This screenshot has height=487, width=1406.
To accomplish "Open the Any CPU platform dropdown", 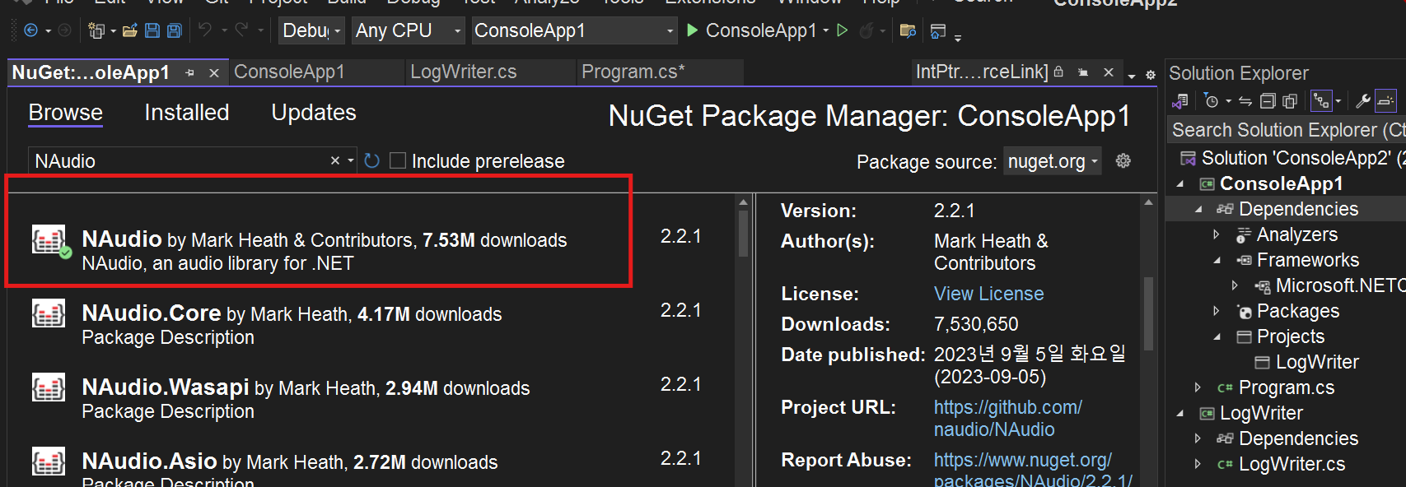I will pos(409,30).
